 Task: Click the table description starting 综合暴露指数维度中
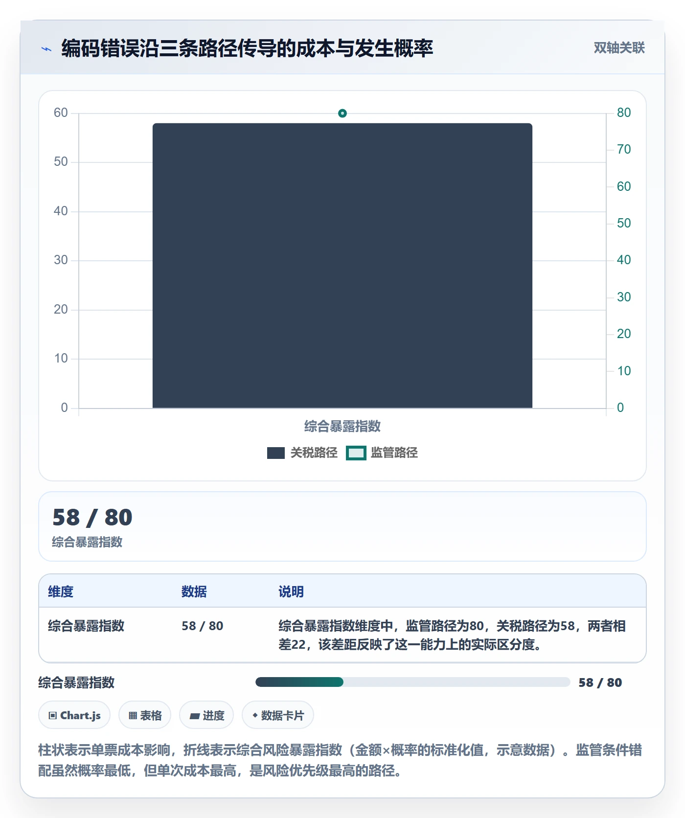click(x=452, y=635)
